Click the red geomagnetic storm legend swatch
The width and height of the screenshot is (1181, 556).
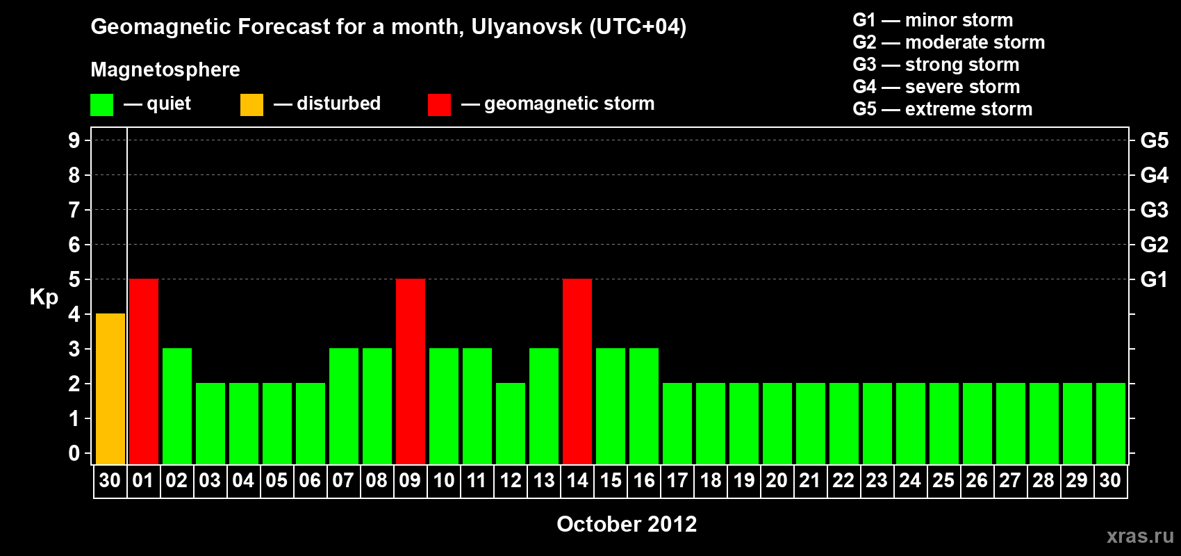click(439, 105)
